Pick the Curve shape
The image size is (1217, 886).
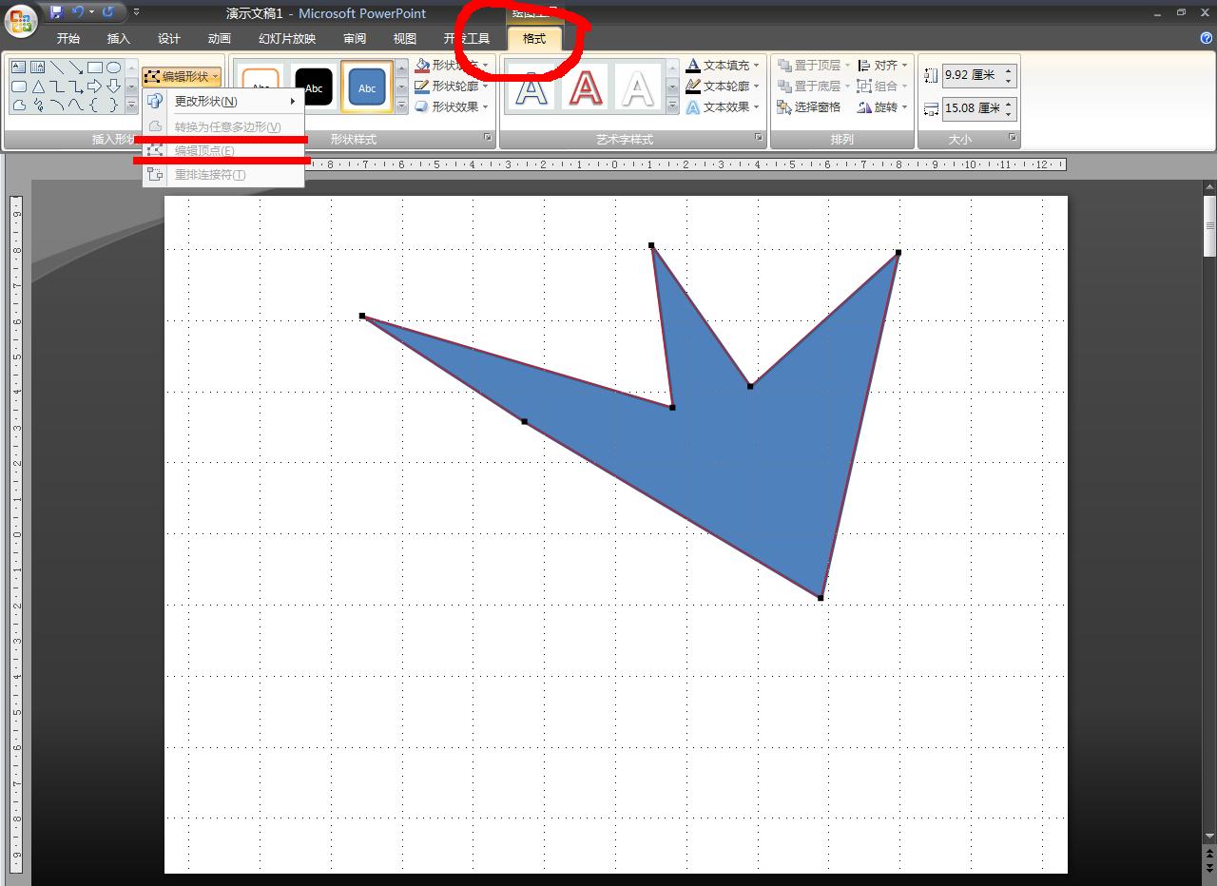pyautogui.click(x=76, y=106)
